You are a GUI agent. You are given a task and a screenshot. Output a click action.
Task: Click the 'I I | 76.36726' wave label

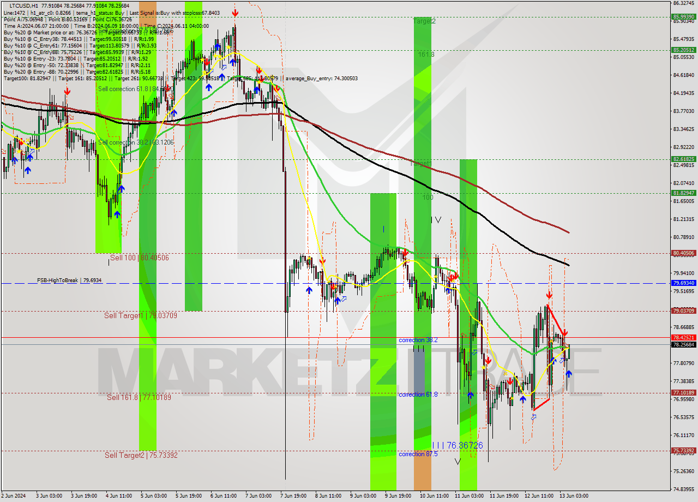point(458,445)
